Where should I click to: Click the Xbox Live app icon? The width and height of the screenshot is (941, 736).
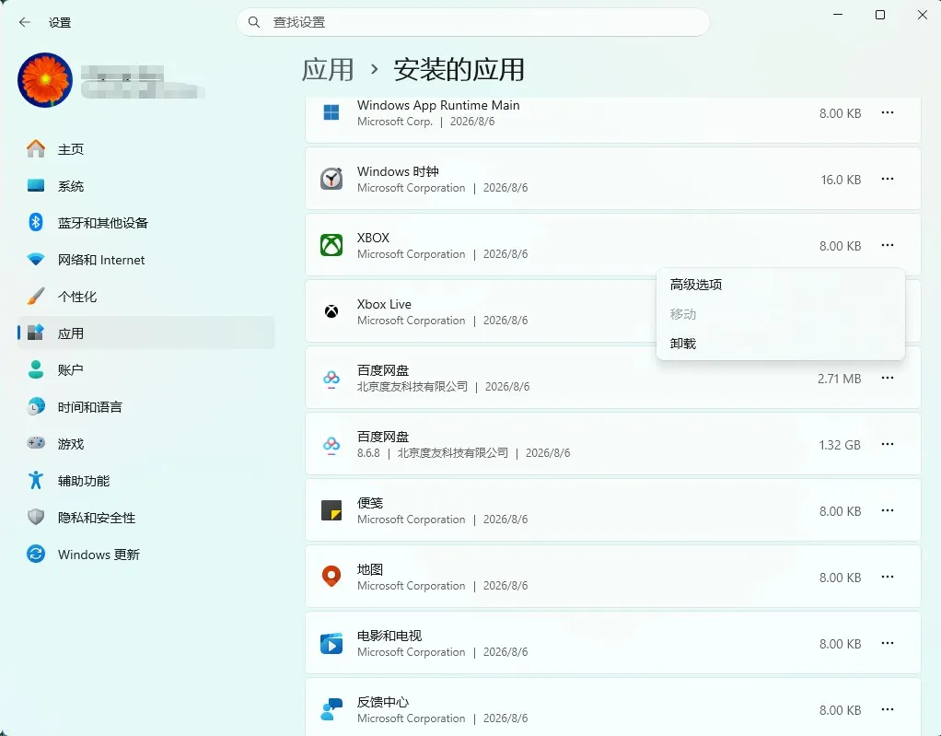(331, 311)
